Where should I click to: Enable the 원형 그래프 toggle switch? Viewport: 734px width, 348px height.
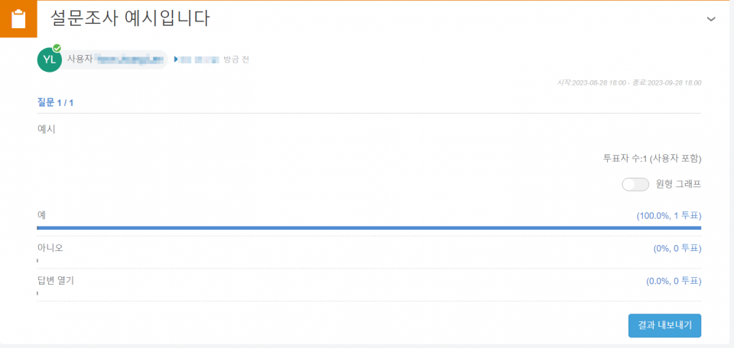tap(635, 185)
